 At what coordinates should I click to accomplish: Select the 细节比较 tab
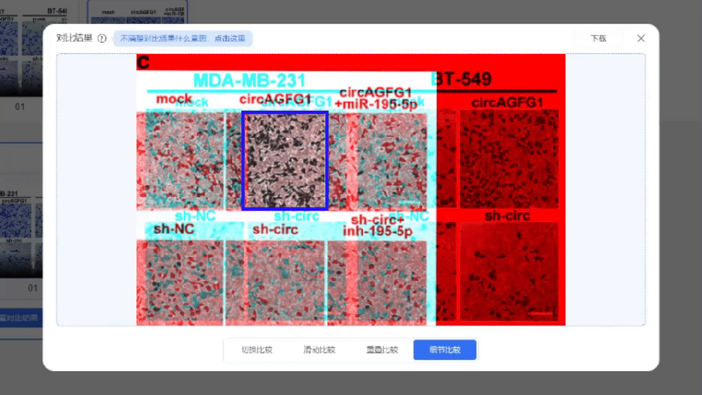click(x=444, y=349)
